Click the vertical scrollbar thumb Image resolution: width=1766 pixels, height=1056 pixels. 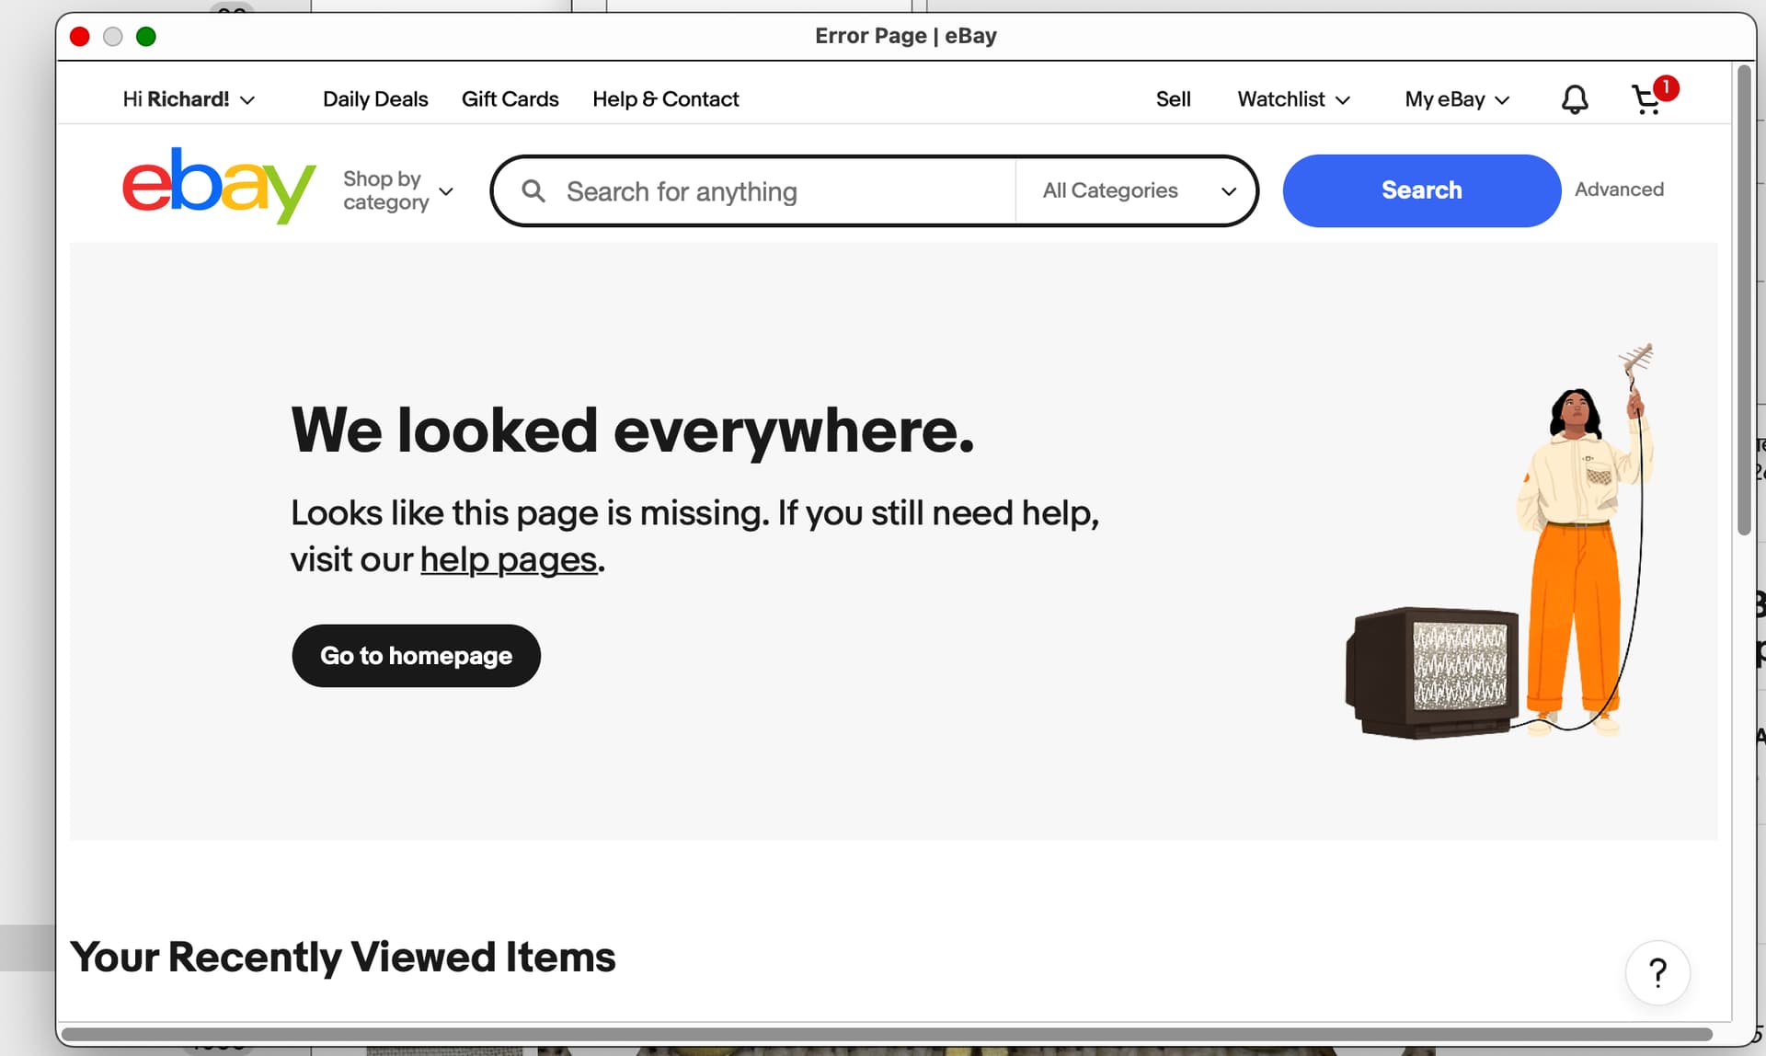1744,300
